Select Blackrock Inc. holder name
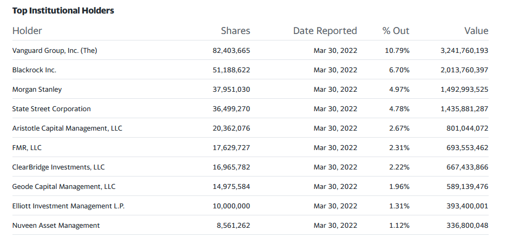The height and width of the screenshot is (244, 506). [x=34, y=70]
